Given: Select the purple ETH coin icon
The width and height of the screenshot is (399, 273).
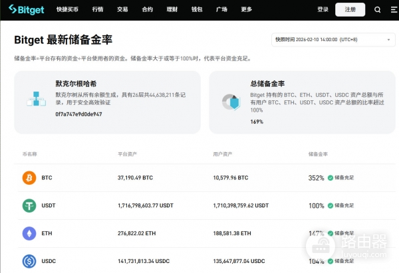Looking at the screenshot, I should click(29, 233).
